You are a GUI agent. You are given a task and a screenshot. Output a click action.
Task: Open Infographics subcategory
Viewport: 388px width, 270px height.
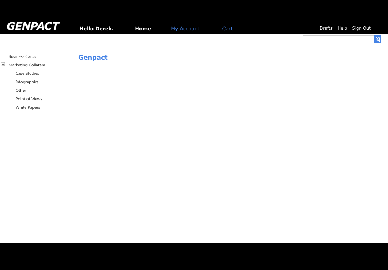click(27, 82)
